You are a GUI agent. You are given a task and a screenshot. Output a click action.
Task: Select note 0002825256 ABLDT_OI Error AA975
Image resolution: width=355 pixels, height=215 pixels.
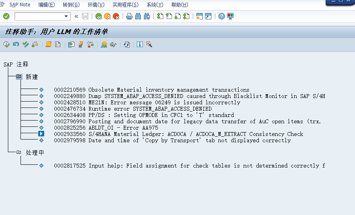point(106,128)
